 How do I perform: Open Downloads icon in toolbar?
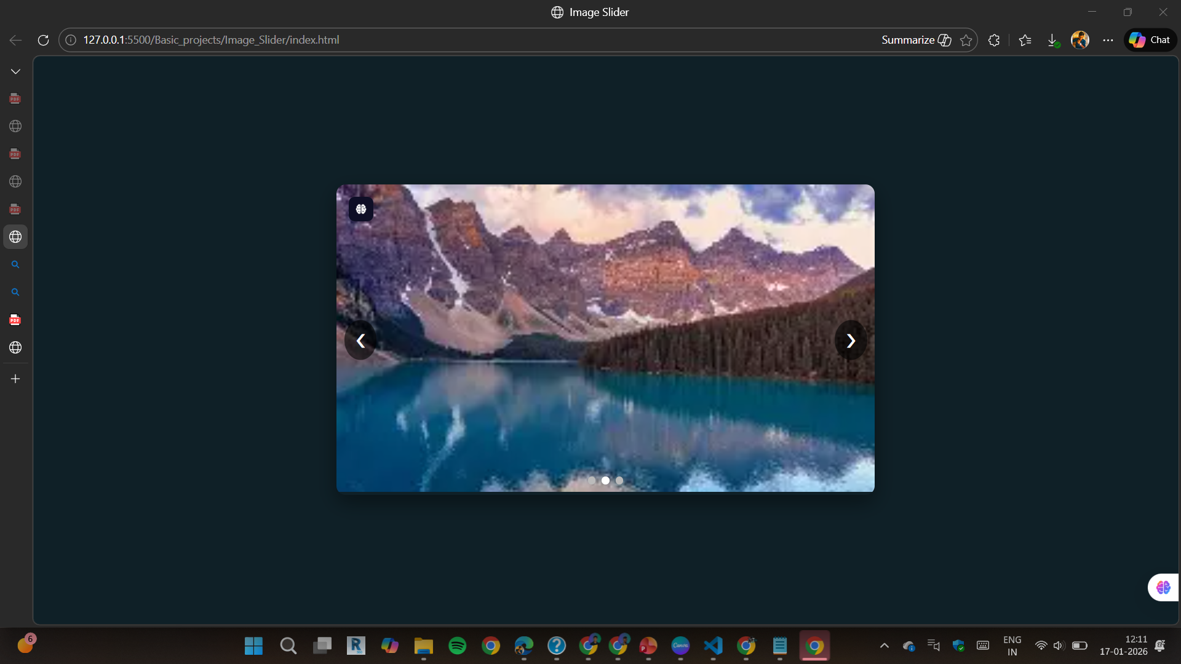[x=1052, y=40]
